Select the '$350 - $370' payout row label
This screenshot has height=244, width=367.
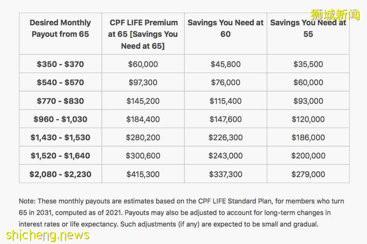(x=61, y=64)
